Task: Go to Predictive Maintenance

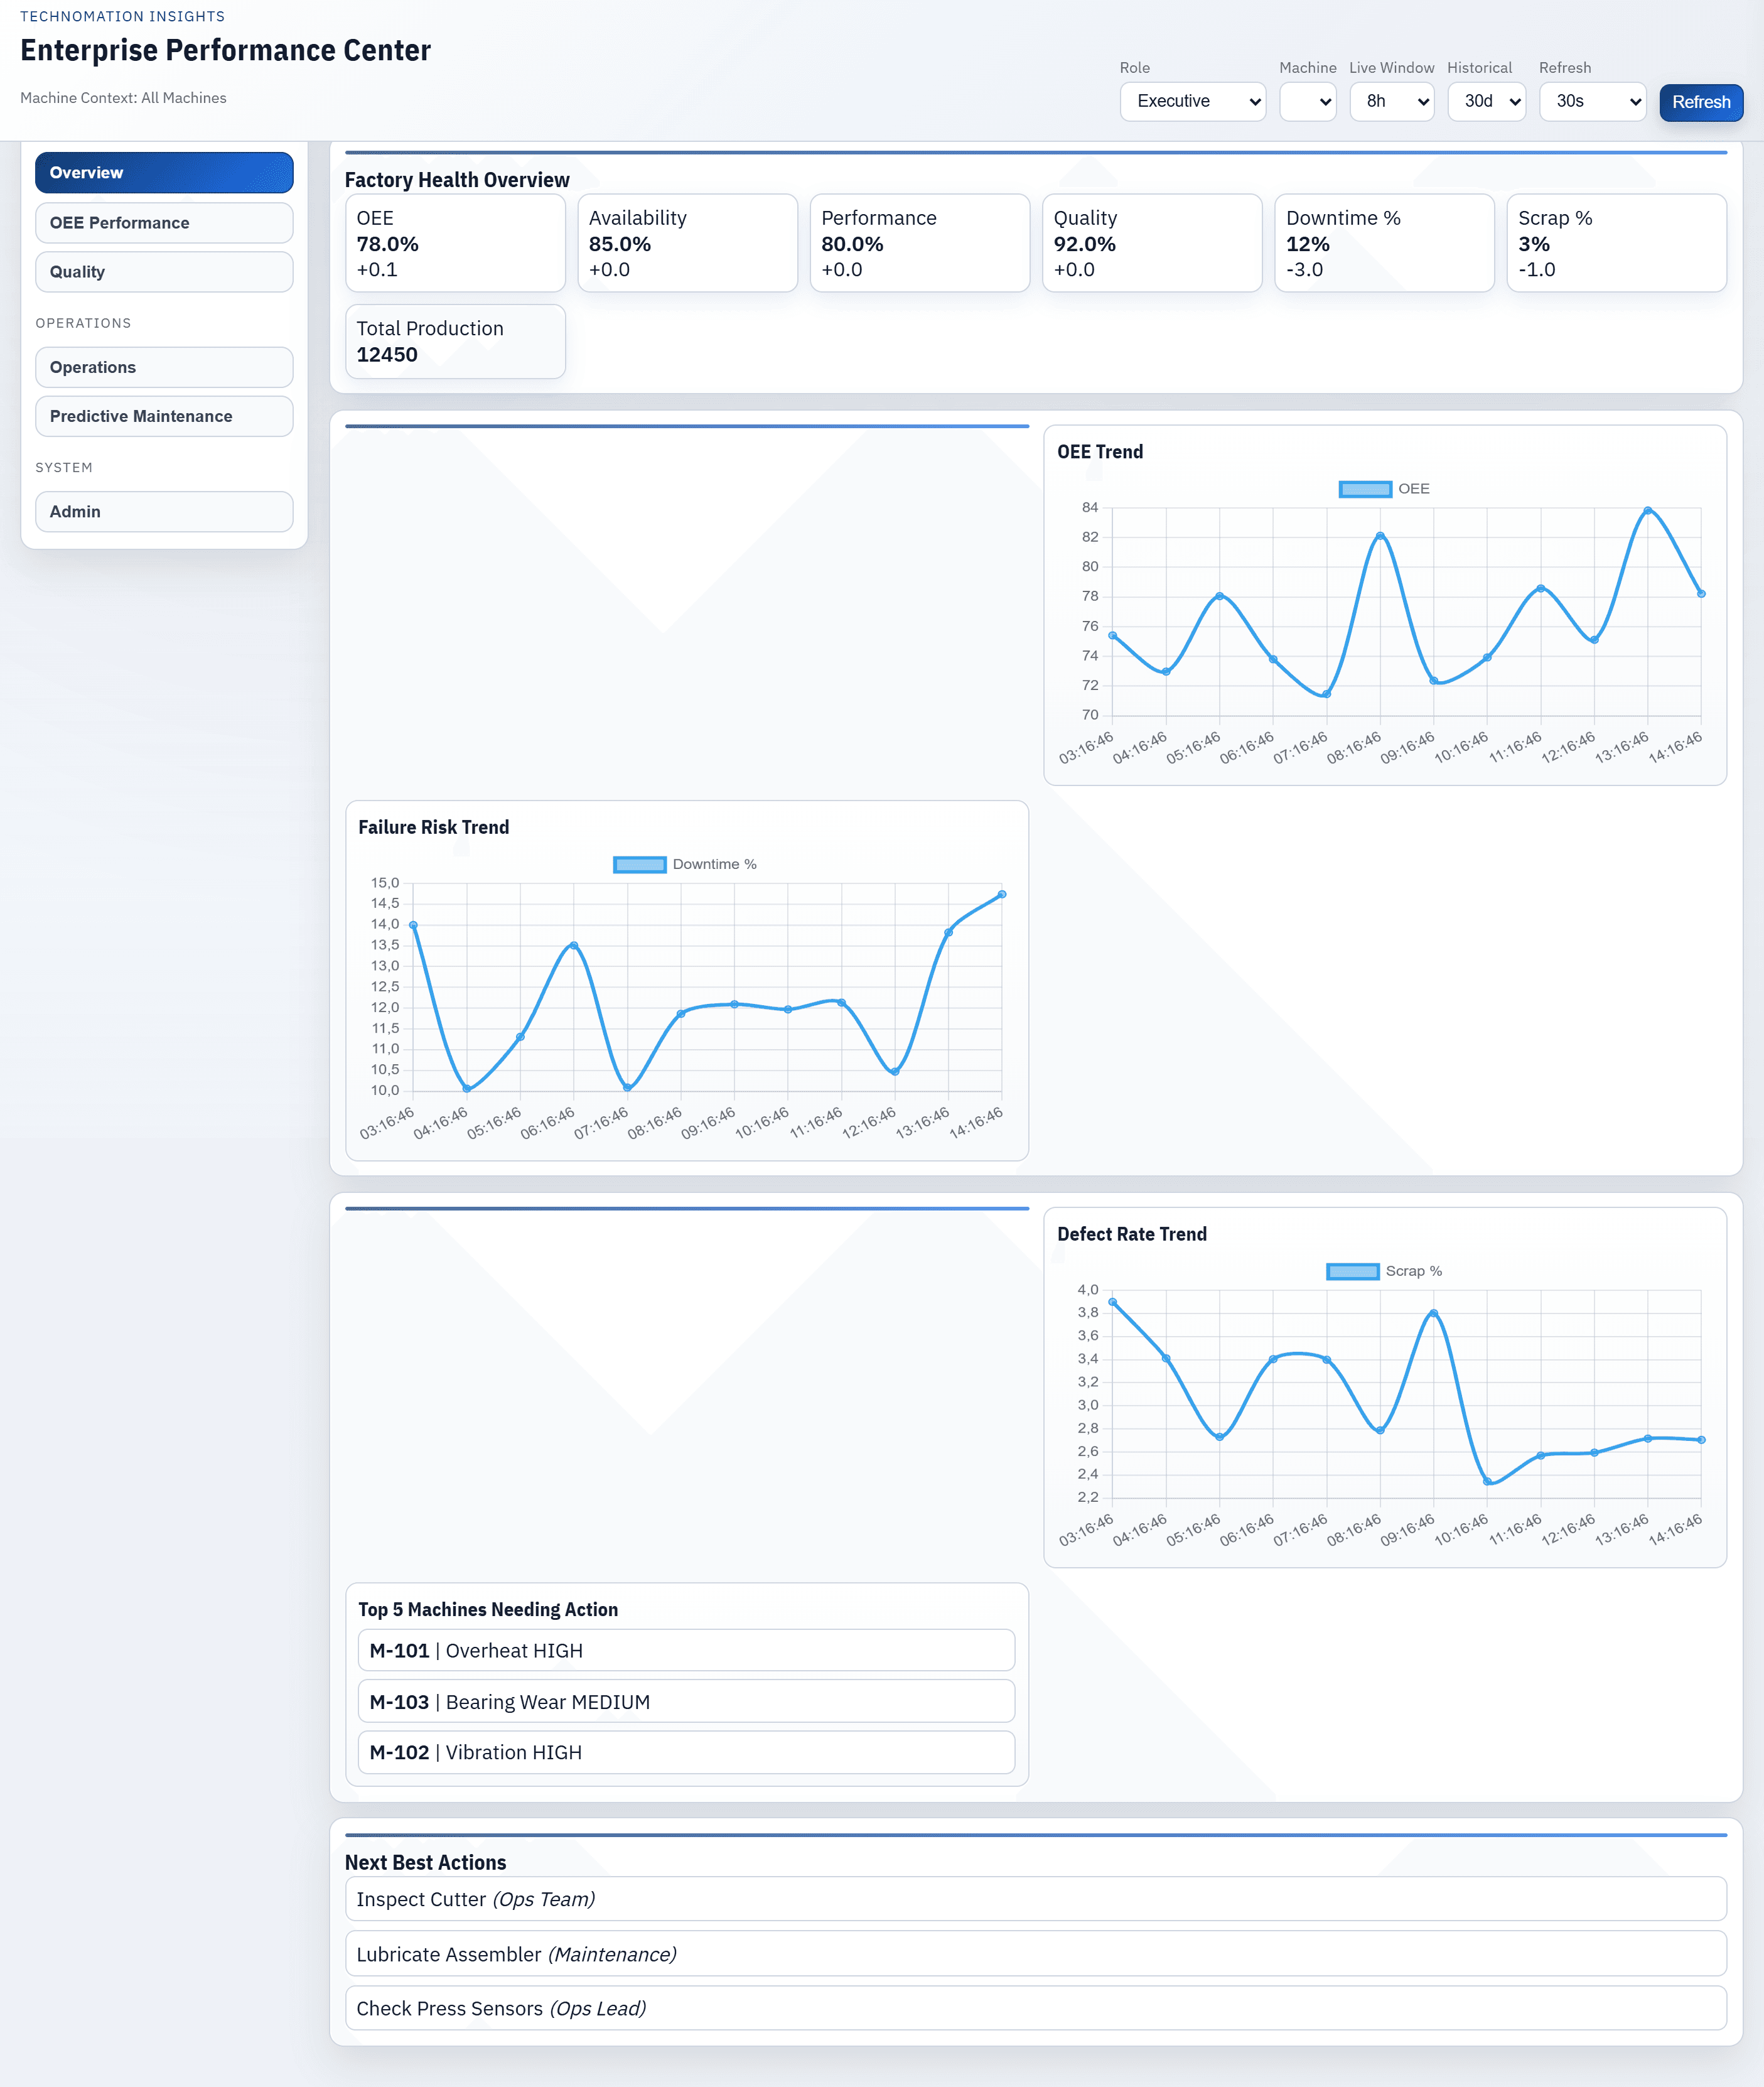Action: (163, 416)
